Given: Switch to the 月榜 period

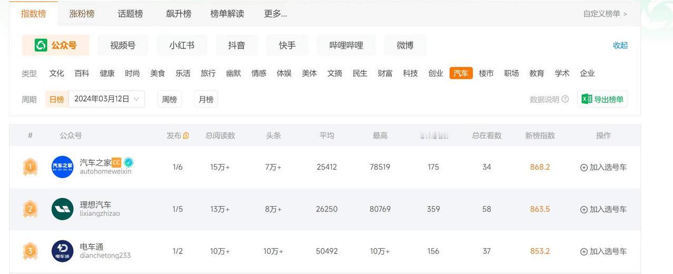Looking at the screenshot, I should tap(206, 99).
